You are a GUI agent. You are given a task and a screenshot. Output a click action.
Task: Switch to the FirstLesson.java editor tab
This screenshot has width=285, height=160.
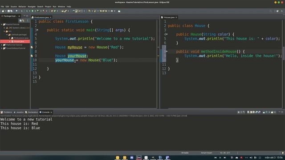coord(41,17)
